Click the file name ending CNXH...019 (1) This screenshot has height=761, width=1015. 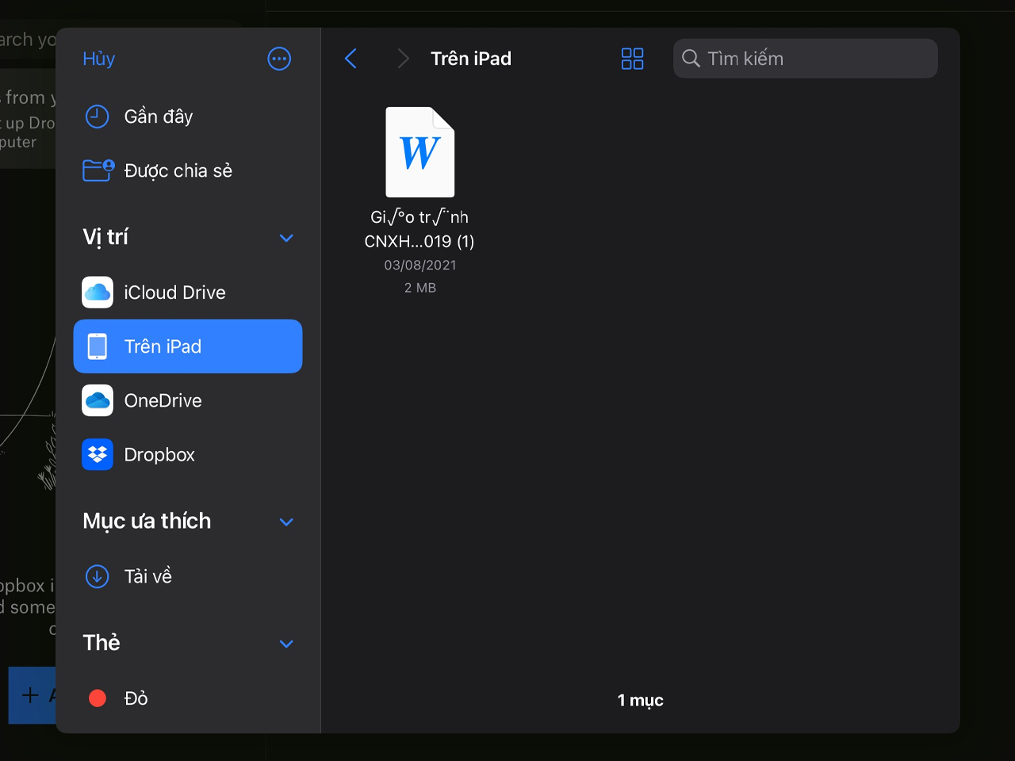pyautogui.click(x=419, y=229)
